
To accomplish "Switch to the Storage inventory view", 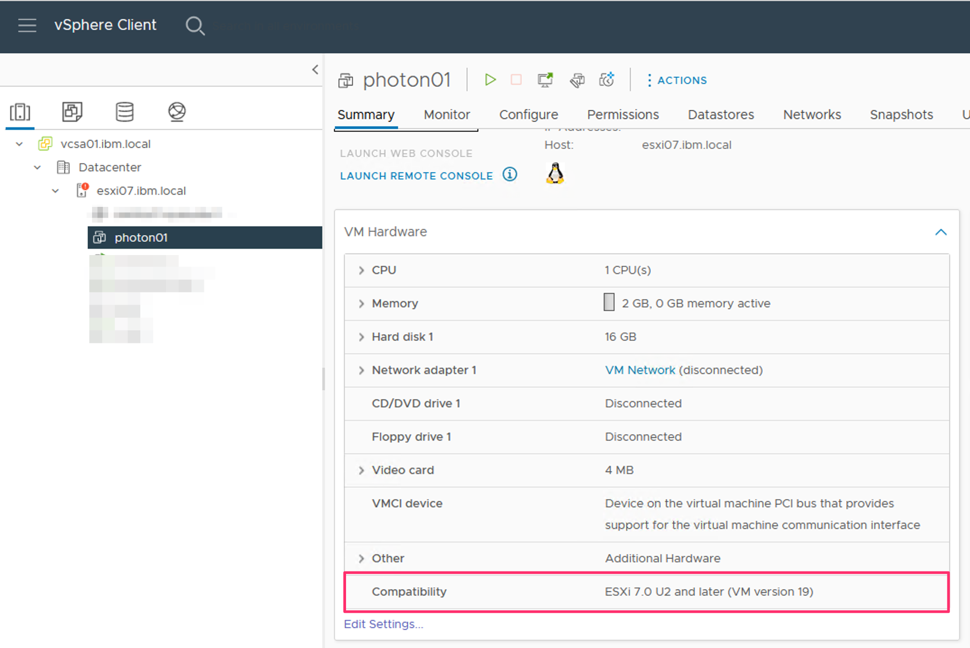I will click(125, 112).
